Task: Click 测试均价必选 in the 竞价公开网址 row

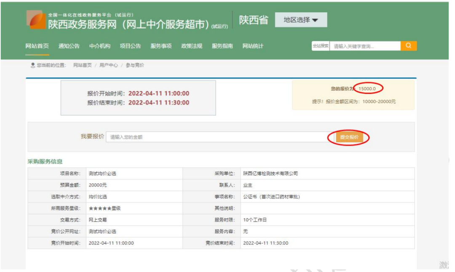Action: coord(102,232)
